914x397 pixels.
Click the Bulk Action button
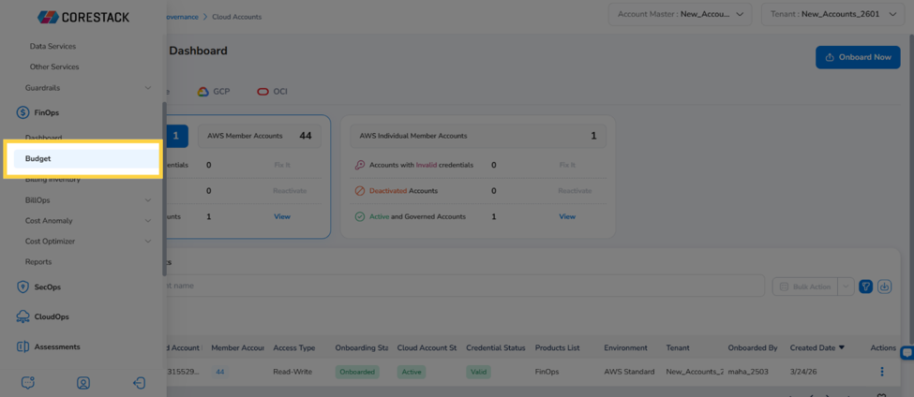tap(805, 287)
